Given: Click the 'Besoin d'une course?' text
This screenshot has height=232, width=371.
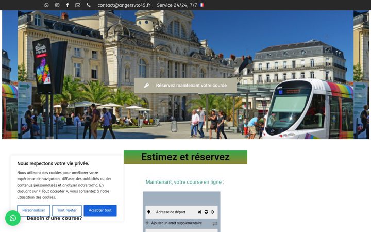Looking at the screenshot, I should pyautogui.click(x=55, y=218).
